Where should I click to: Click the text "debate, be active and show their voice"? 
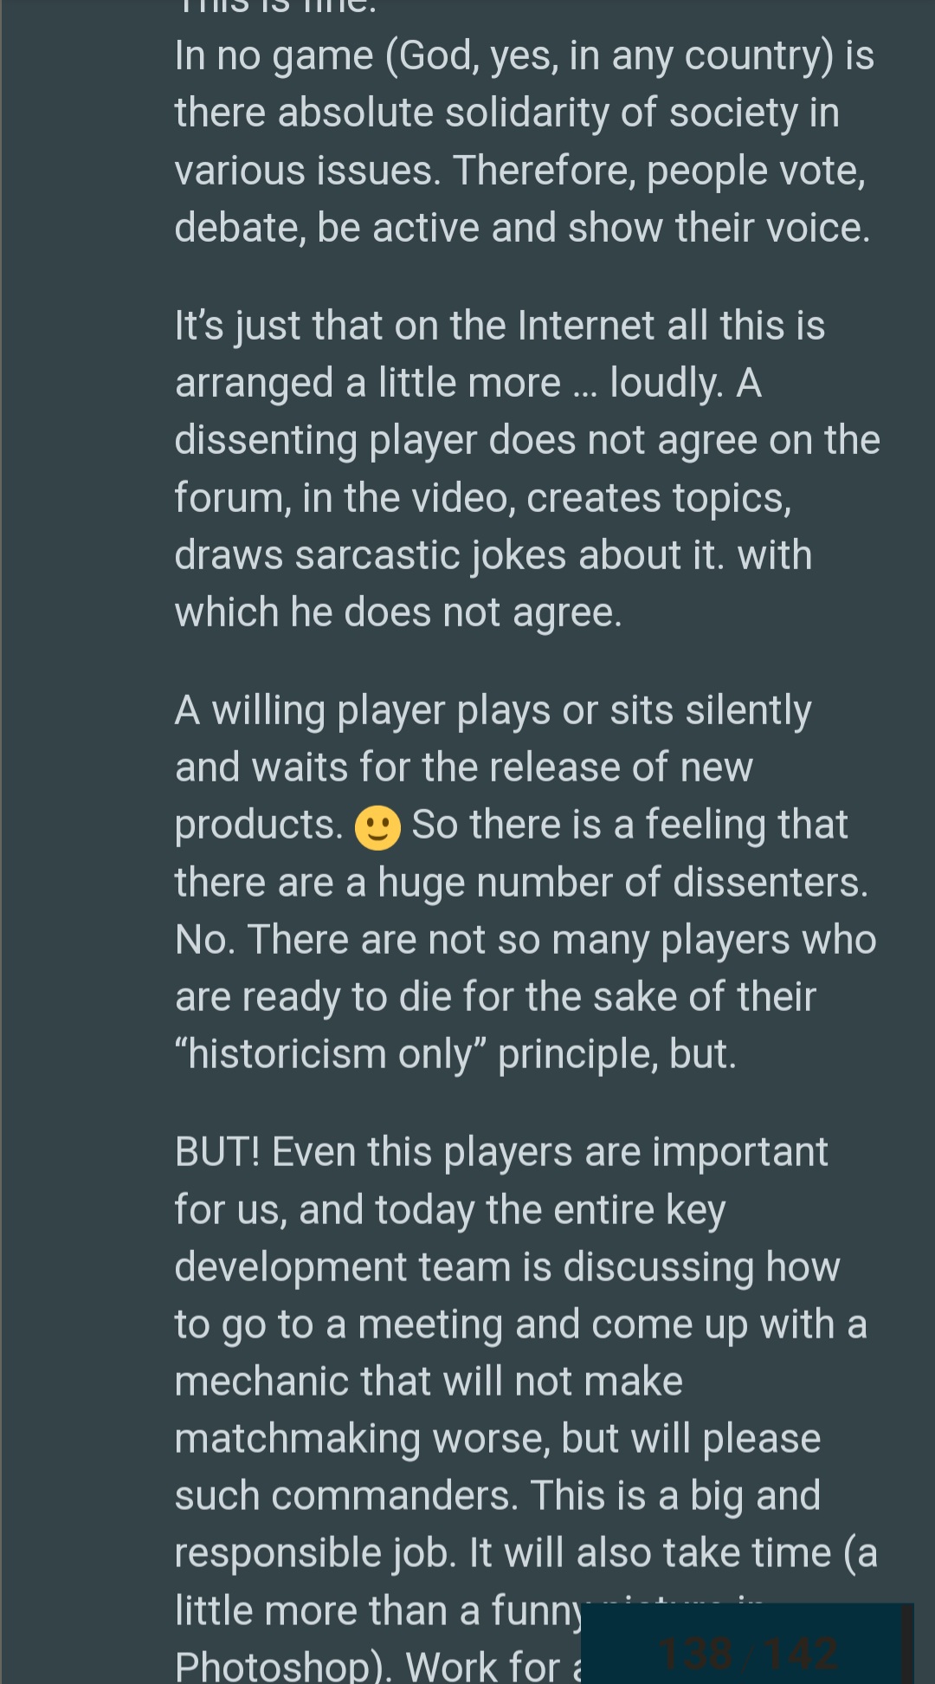pos(522,228)
